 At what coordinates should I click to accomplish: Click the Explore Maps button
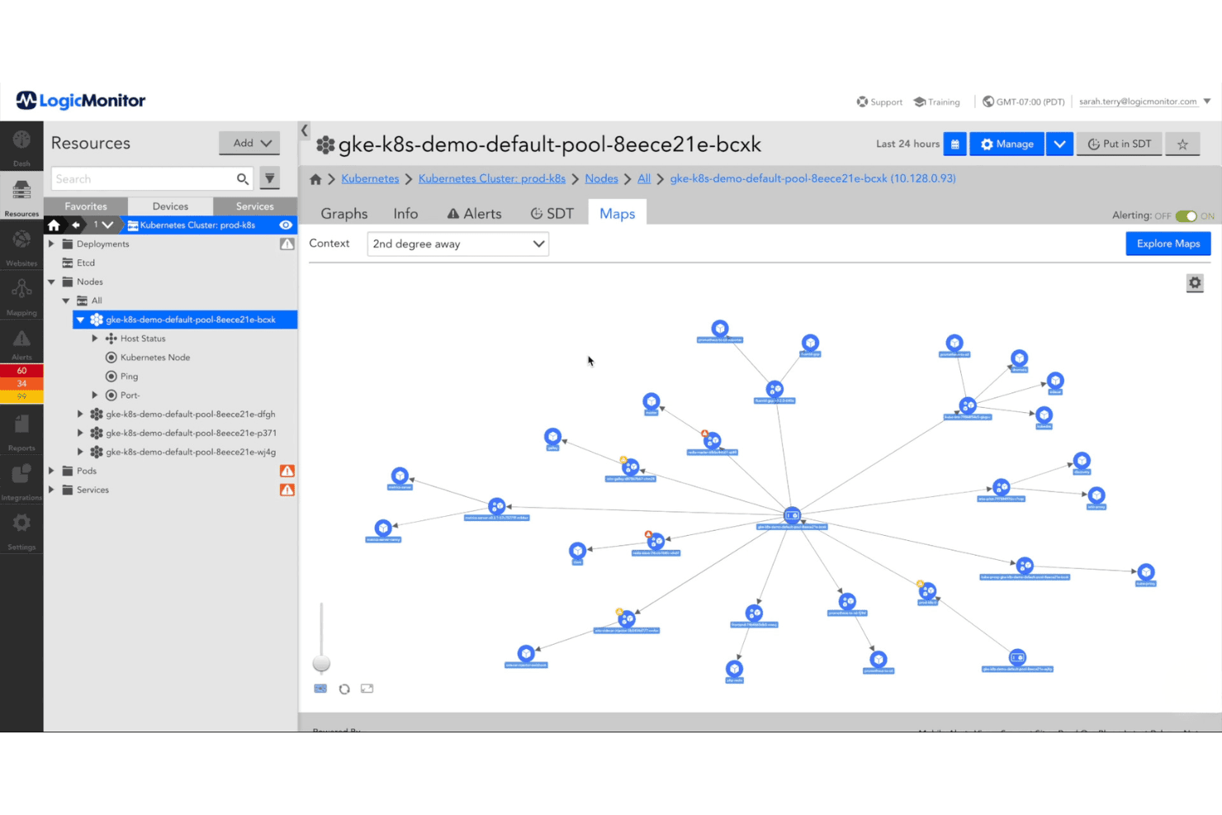coord(1168,244)
